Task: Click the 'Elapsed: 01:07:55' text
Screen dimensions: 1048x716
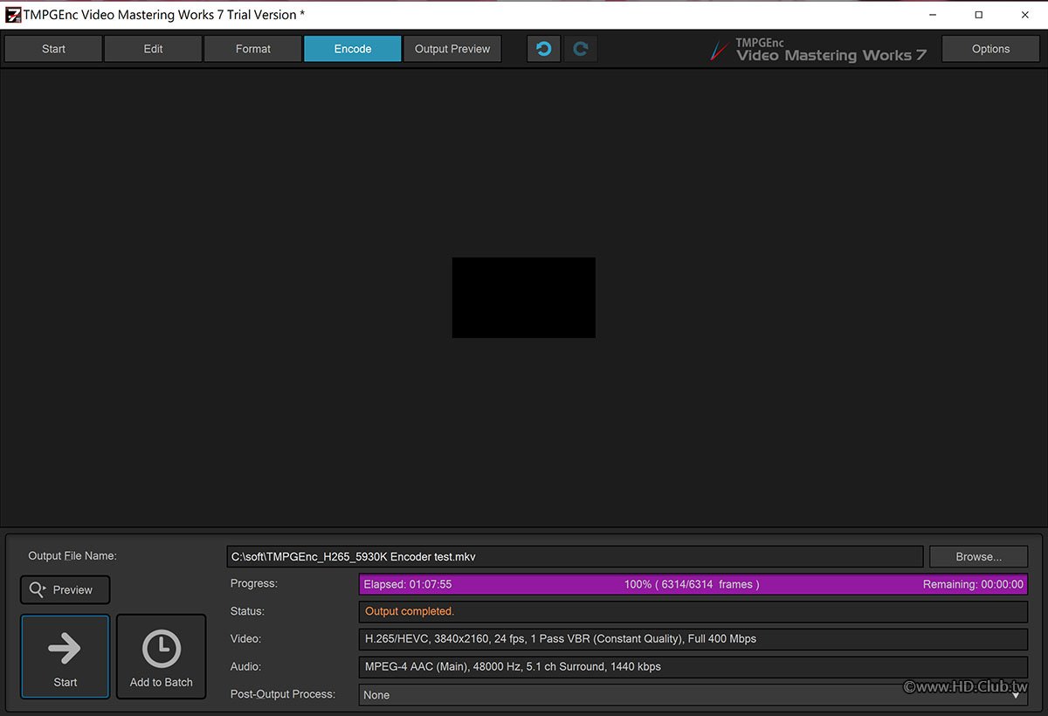Action: (x=408, y=584)
